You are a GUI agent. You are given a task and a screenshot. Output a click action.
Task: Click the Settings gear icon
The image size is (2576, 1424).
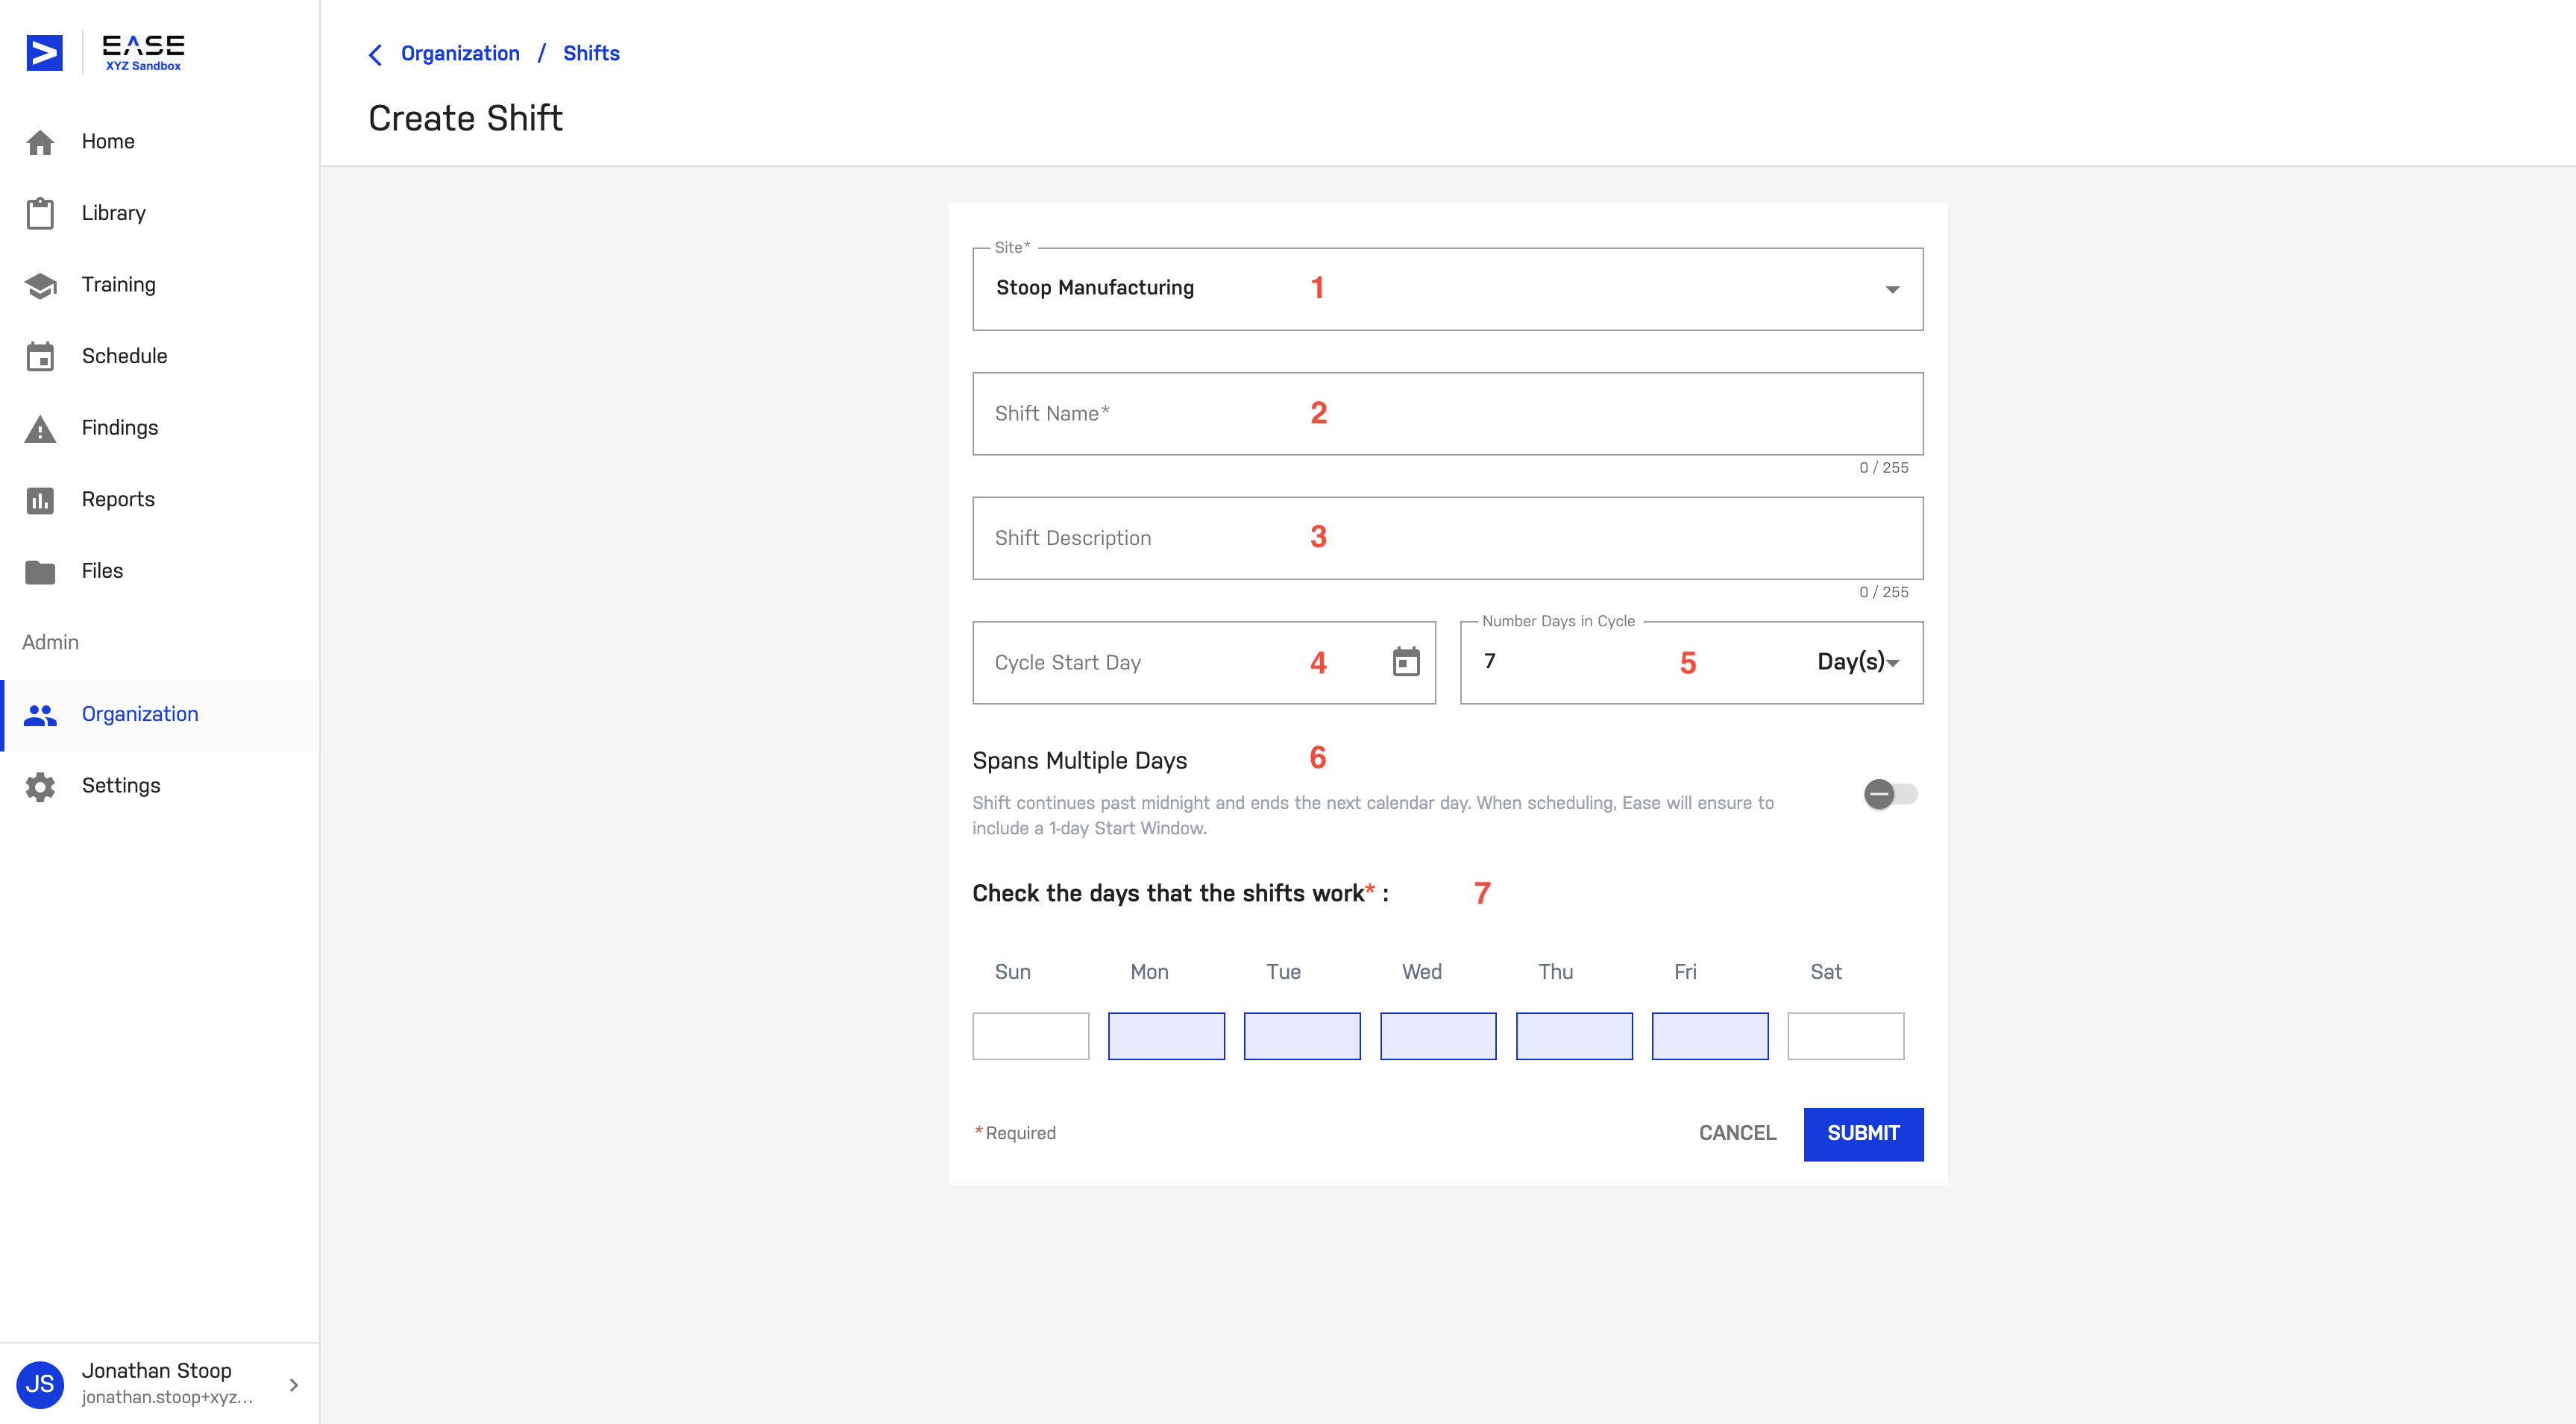point(40,786)
